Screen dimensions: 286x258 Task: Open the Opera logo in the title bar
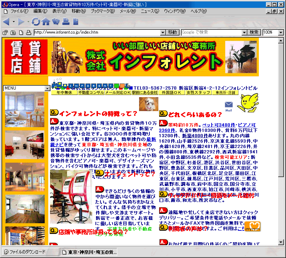(x=5, y=5)
